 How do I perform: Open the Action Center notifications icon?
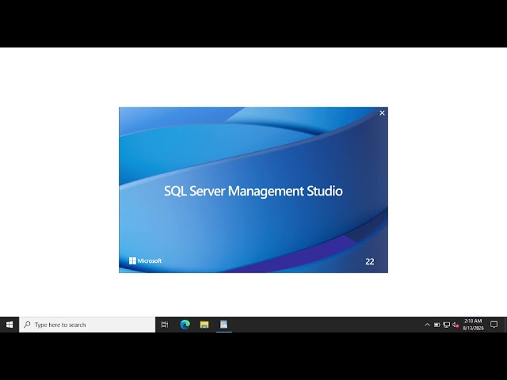coord(494,325)
